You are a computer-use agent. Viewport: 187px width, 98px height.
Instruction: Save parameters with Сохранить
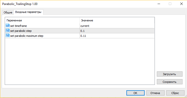click(x=170, y=82)
